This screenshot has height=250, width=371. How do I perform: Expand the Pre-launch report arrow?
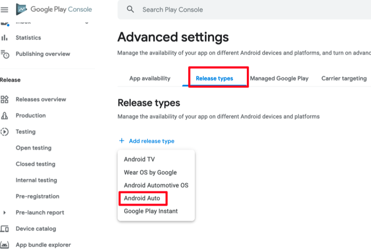(4, 213)
